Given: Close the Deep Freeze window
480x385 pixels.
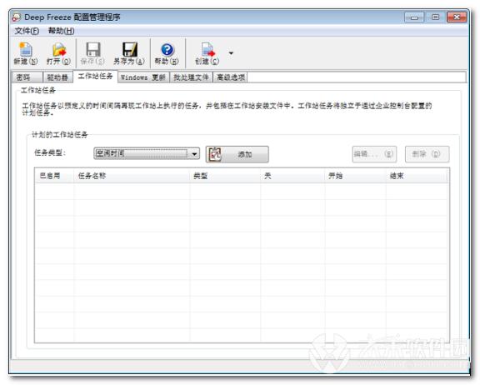Looking at the screenshot, I should pos(457,17).
